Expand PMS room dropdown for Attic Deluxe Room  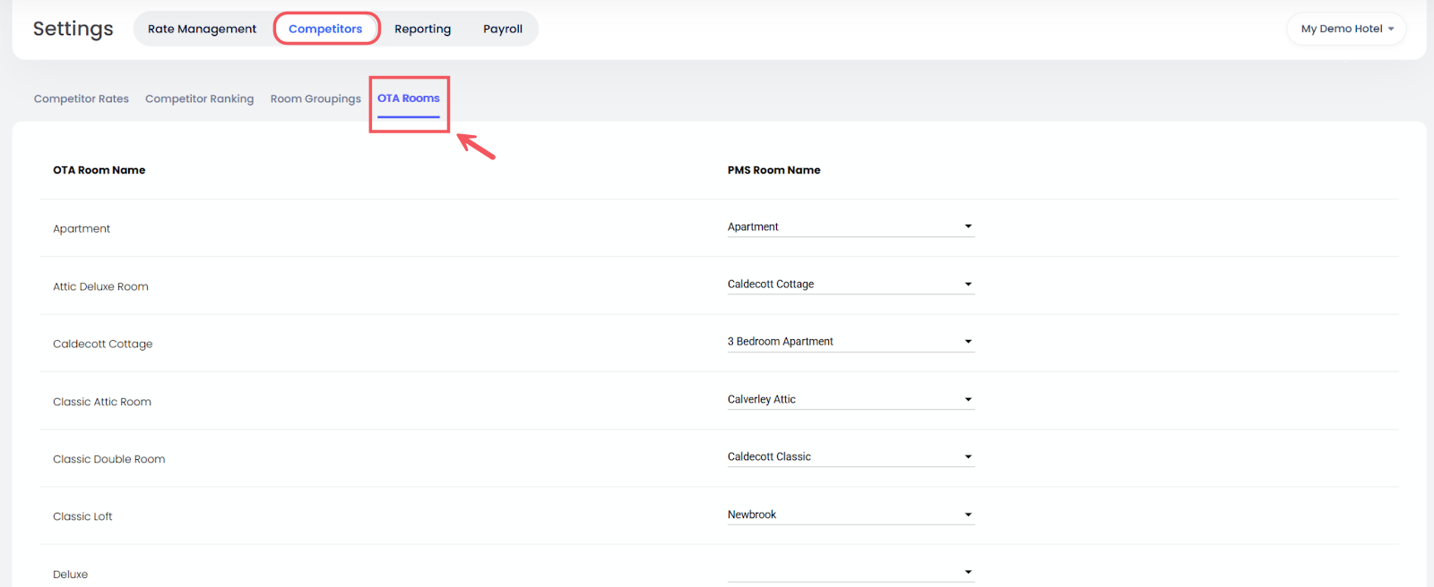click(850, 285)
